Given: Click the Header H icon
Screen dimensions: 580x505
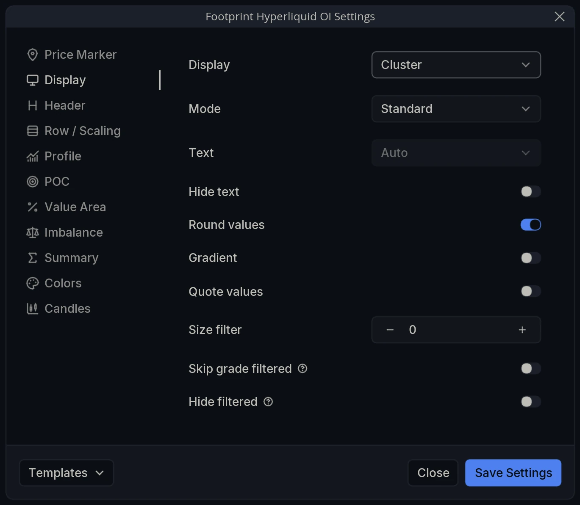Looking at the screenshot, I should [x=33, y=105].
